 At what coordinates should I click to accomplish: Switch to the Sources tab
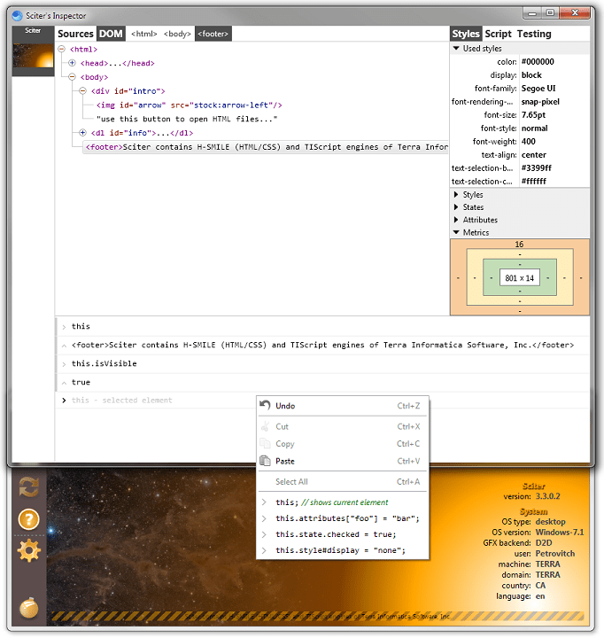click(75, 34)
